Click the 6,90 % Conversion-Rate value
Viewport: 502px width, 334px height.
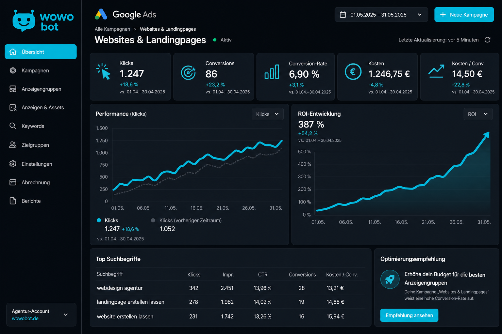pyautogui.click(x=304, y=74)
